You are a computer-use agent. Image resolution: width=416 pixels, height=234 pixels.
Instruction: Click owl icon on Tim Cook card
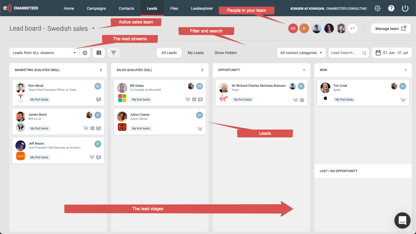403,100
